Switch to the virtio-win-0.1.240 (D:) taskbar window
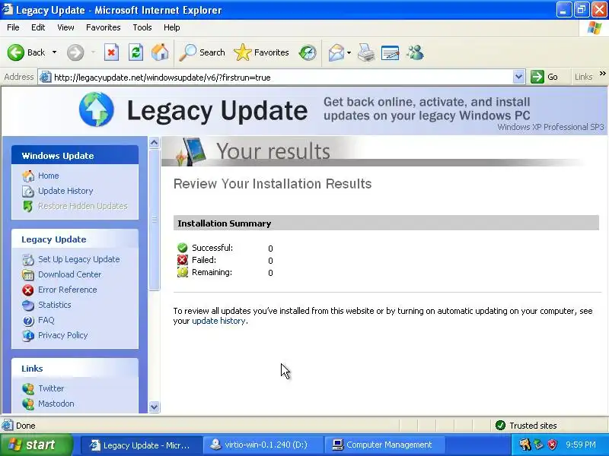This screenshot has height=456, width=609. (263, 445)
